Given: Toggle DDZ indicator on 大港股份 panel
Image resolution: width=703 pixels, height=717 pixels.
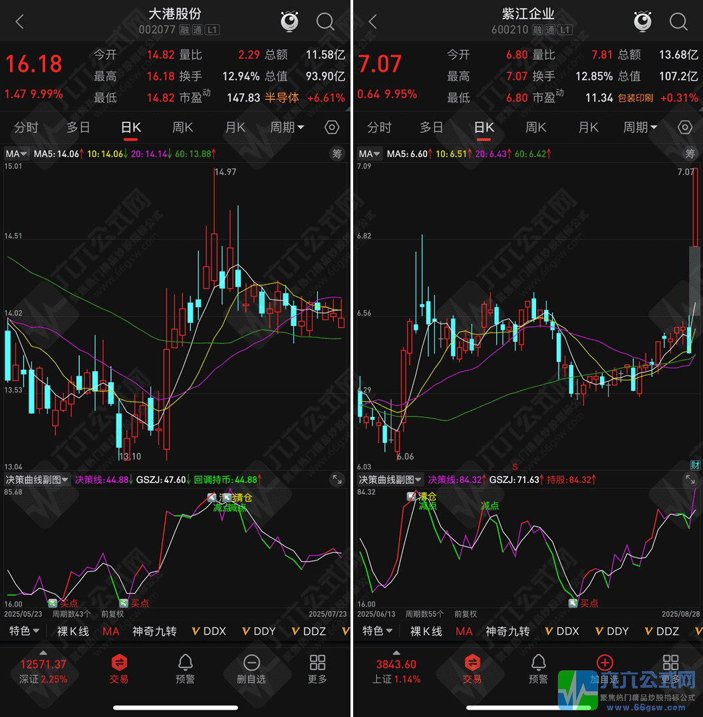Looking at the screenshot, I should [309, 631].
